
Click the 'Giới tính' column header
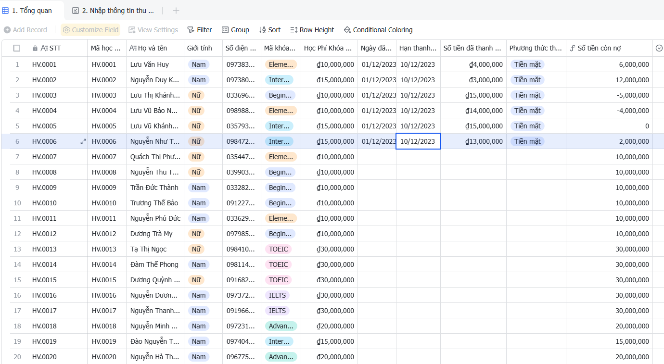pyautogui.click(x=203, y=48)
